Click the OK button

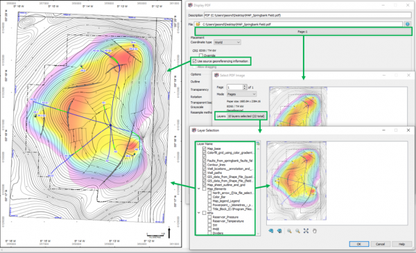click(358, 244)
